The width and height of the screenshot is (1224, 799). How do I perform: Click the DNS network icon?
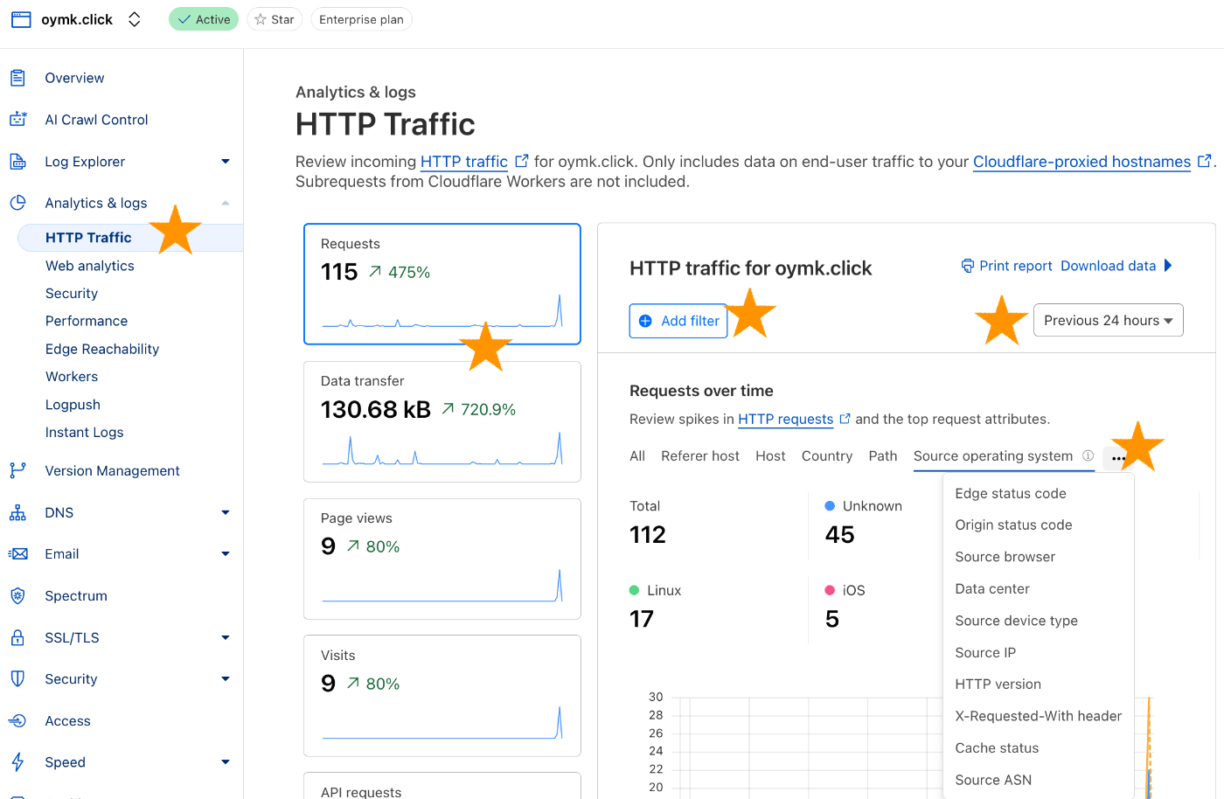(x=17, y=512)
